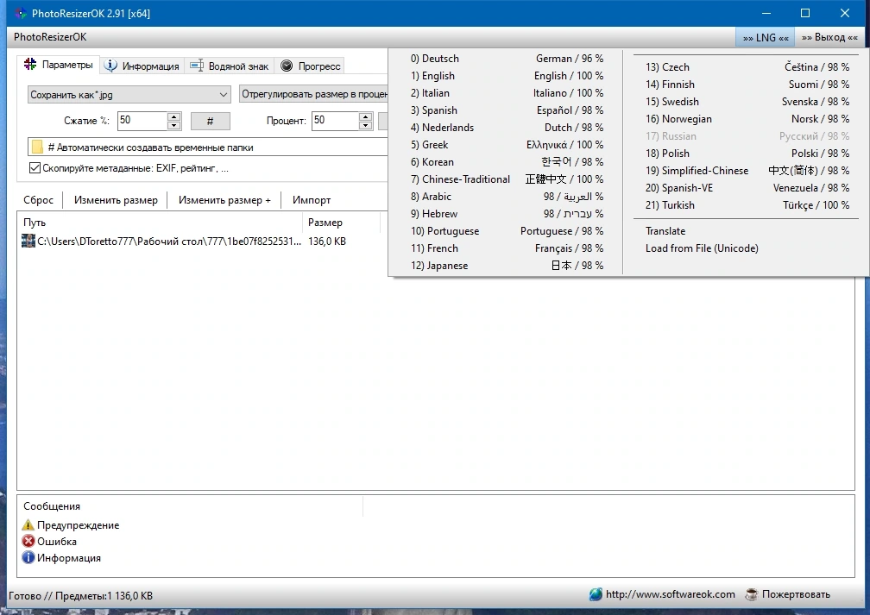Click the image thumbnail icon of listed file
Viewport: 870px width, 615px height.
pyautogui.click(x=28, y=241)
